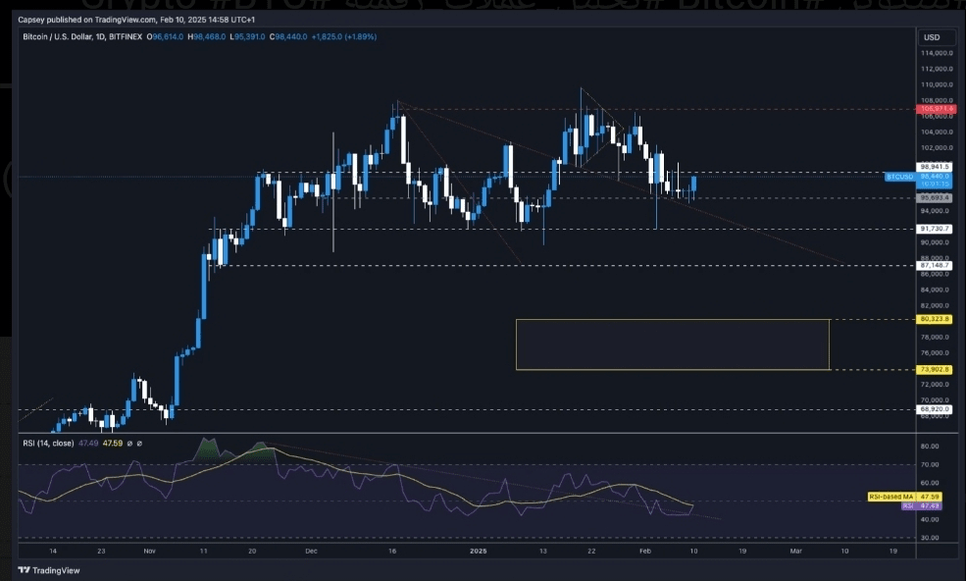Select the open value O96,614.0

coord(165,37)
